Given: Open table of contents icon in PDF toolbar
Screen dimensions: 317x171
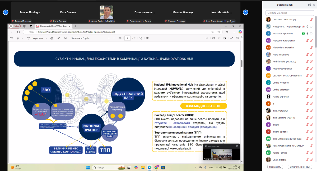Looking at the screenshot, I should pos(11,38).
